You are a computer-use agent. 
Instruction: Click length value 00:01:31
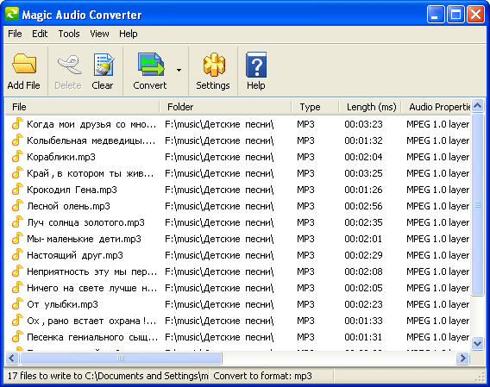363,337
